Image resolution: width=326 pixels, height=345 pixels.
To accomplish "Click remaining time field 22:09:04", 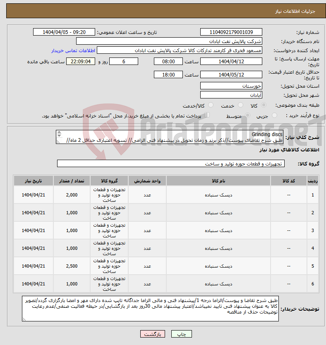I will pos(81,62).
